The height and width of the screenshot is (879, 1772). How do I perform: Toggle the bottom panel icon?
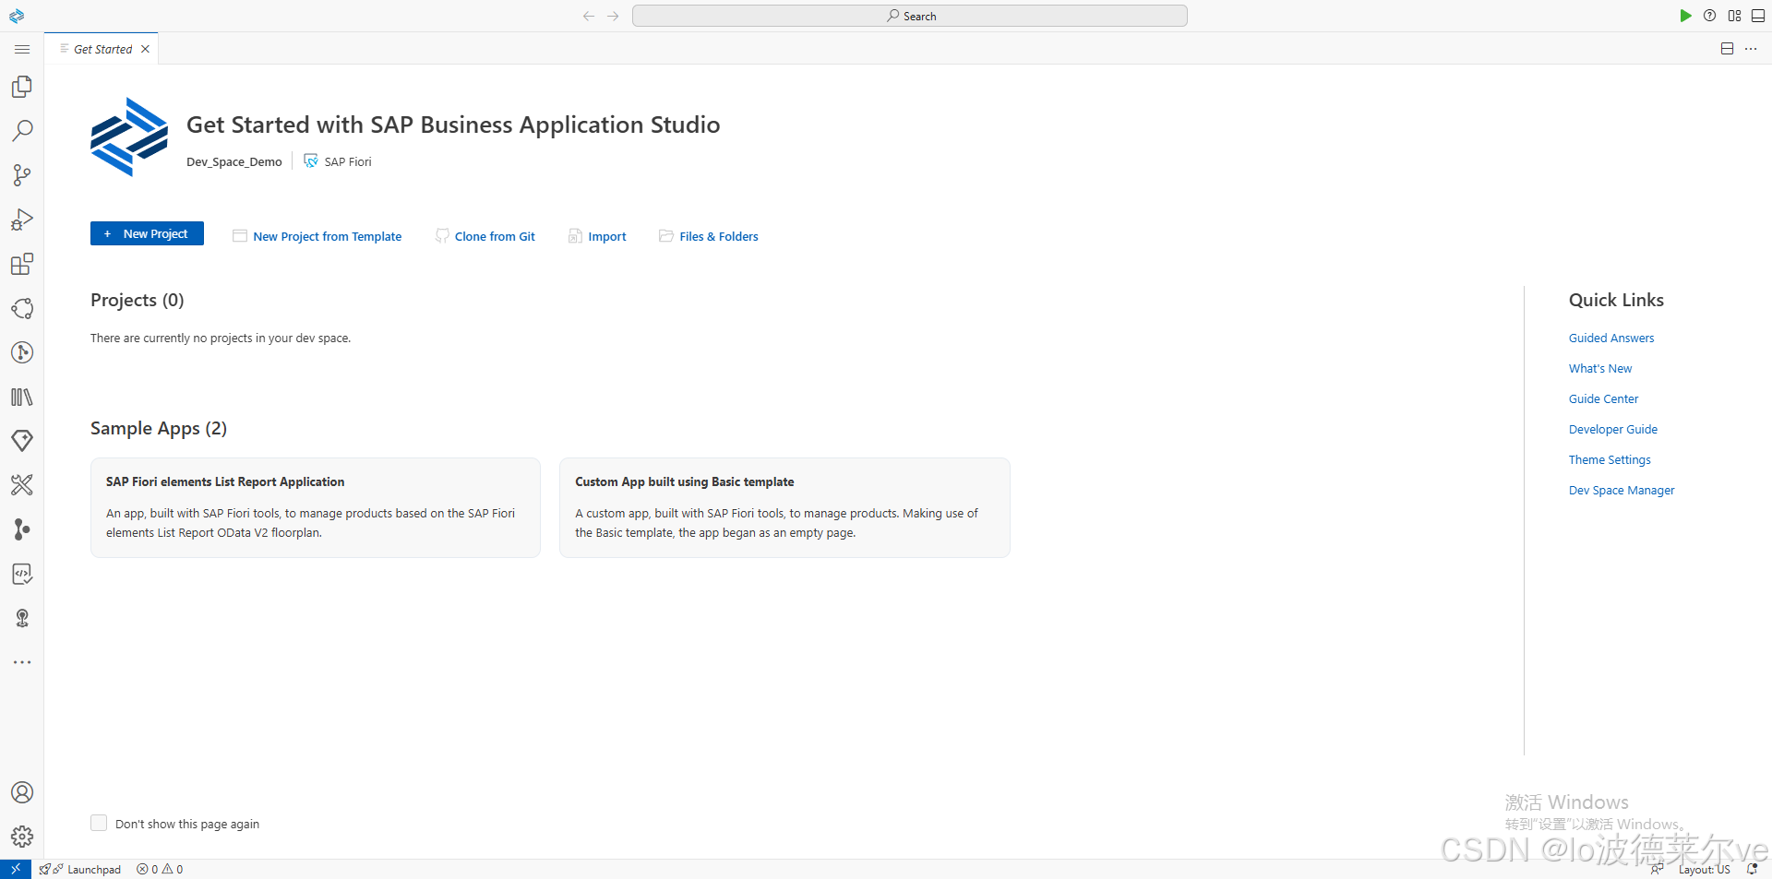pyautogui.click(x=1758, y=16)
